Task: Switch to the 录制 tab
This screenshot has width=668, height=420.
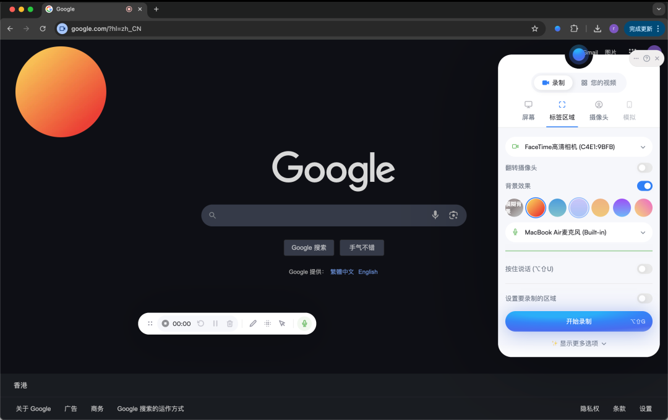Action: (x=553, y=83)
